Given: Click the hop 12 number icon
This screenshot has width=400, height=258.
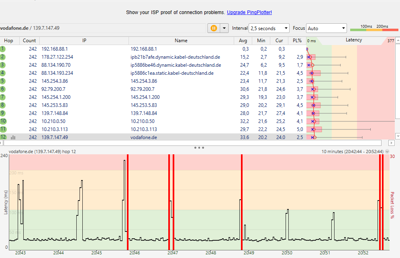Looking at the screenshot, I should coord(3,137).
